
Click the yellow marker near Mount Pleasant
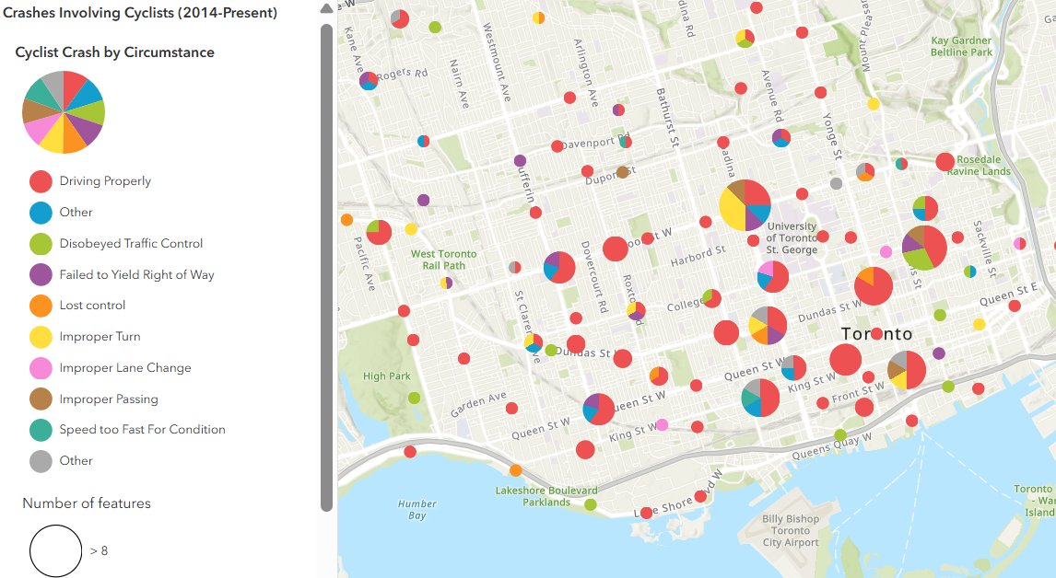coord(874,104)
